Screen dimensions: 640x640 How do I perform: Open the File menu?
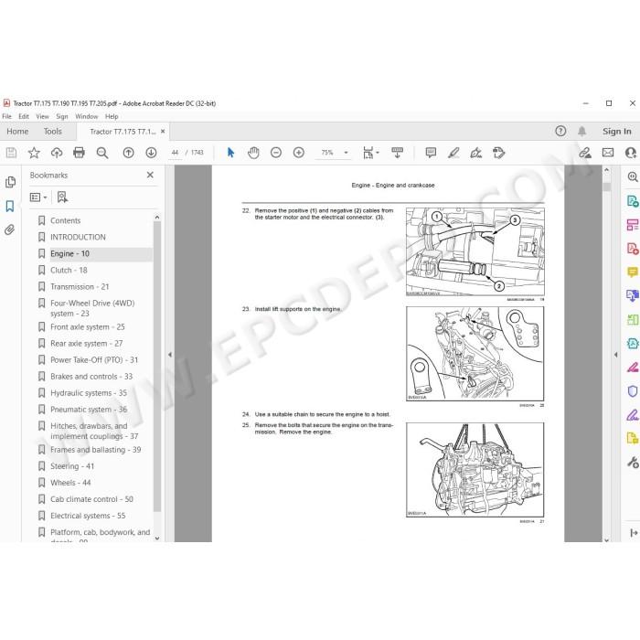[x=7, y=116]
